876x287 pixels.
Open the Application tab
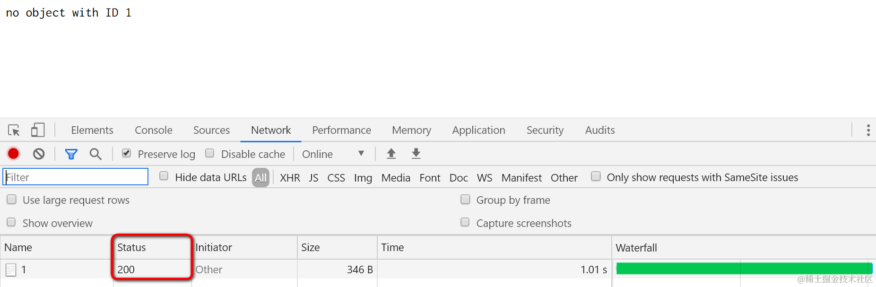[x=478, y=130]
